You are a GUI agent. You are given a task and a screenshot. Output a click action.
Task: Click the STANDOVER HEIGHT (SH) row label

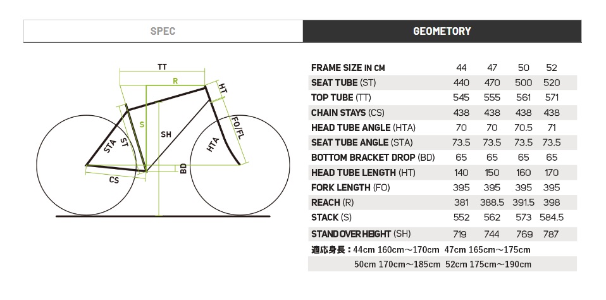(361, 234)
